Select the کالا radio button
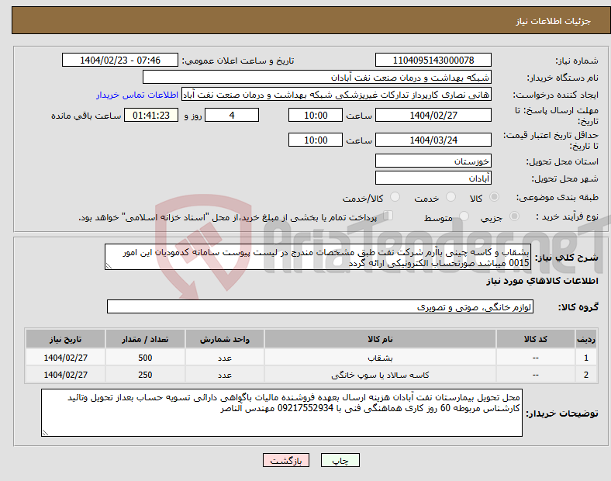The width and height of the screenshot is (611, 481). click(494, 197)
